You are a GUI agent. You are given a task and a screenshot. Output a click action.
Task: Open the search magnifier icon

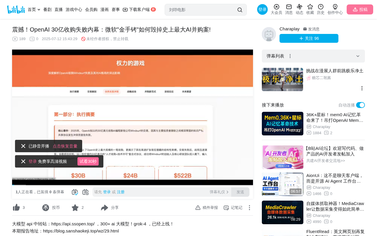(240, 10)
